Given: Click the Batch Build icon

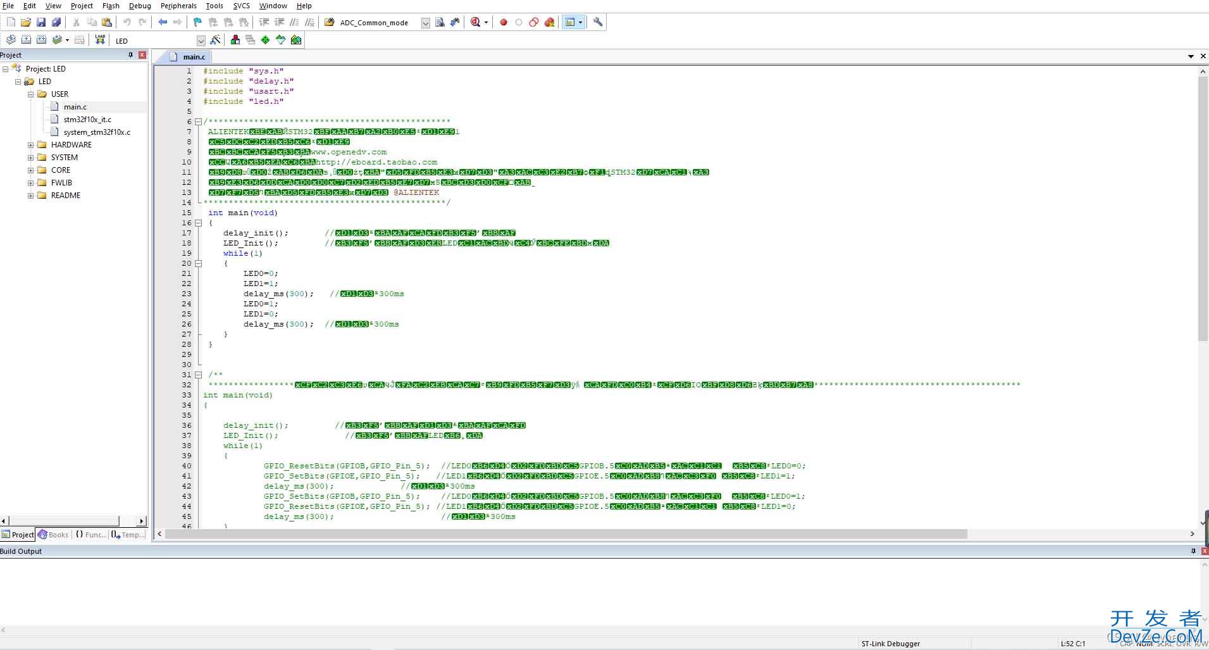Looking at the screenshot, I should (x=57, y=40).
